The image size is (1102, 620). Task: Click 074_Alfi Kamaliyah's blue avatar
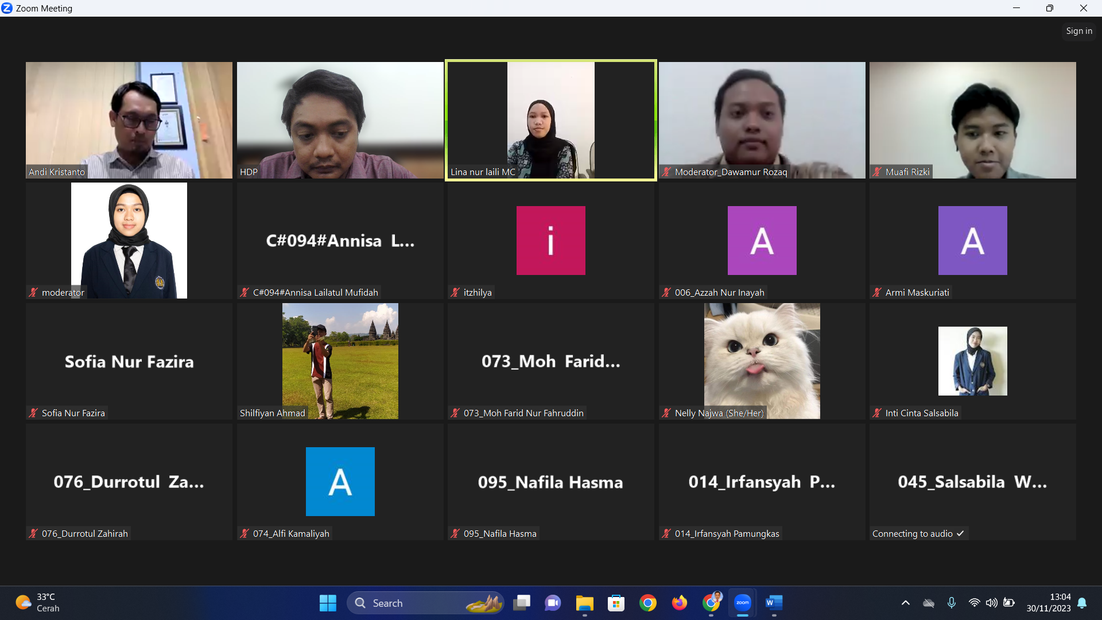(x=340, y=482)
